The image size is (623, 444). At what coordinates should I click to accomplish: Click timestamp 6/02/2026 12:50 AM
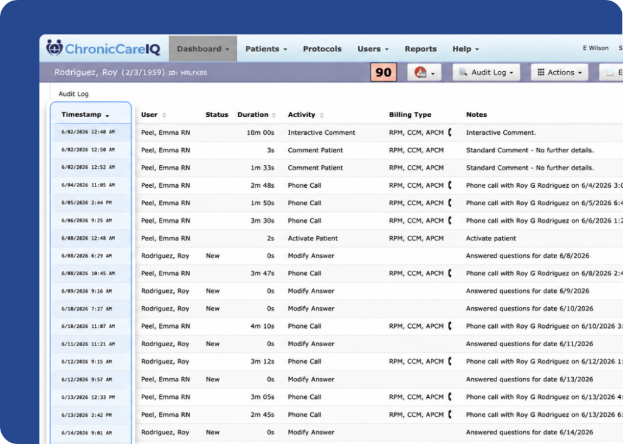tap(88, 149)
